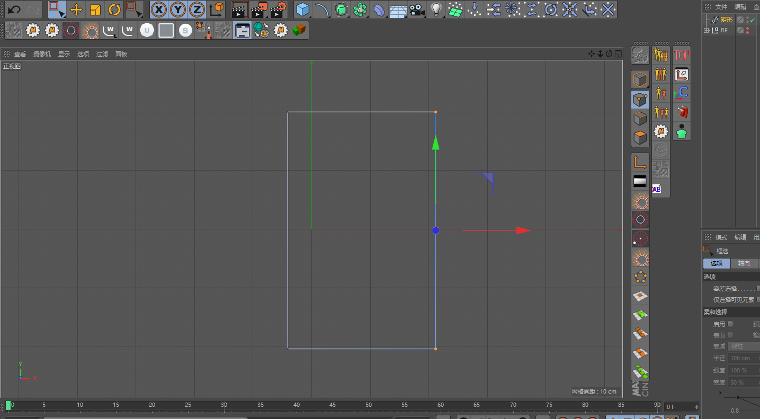The height and width of the screenshot is (419, 760).
Task: Click the 强度 100 % field
Action: (x=744, y=370)
